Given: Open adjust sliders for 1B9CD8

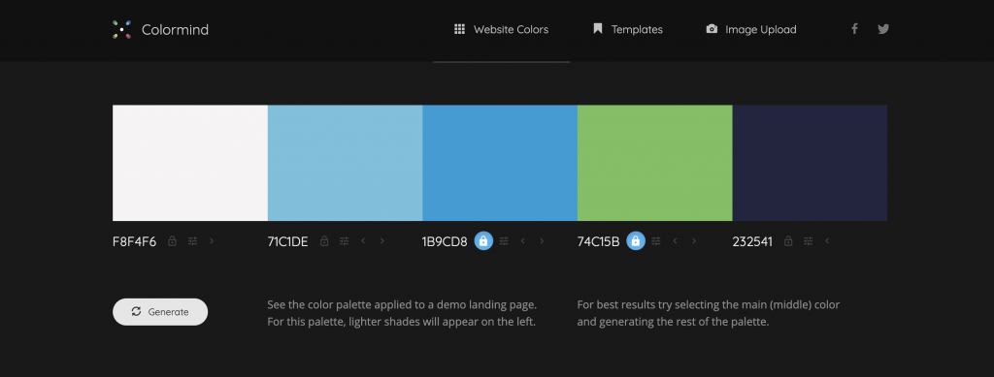Looking at the screenshot, I should coord(504,241).
